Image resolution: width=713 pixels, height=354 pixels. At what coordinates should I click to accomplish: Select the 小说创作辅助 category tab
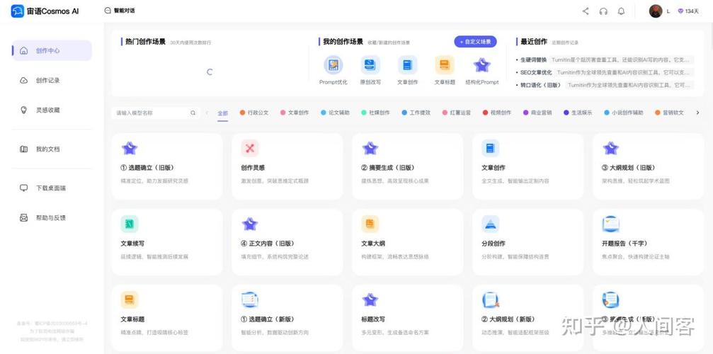[x=624, y=113]
